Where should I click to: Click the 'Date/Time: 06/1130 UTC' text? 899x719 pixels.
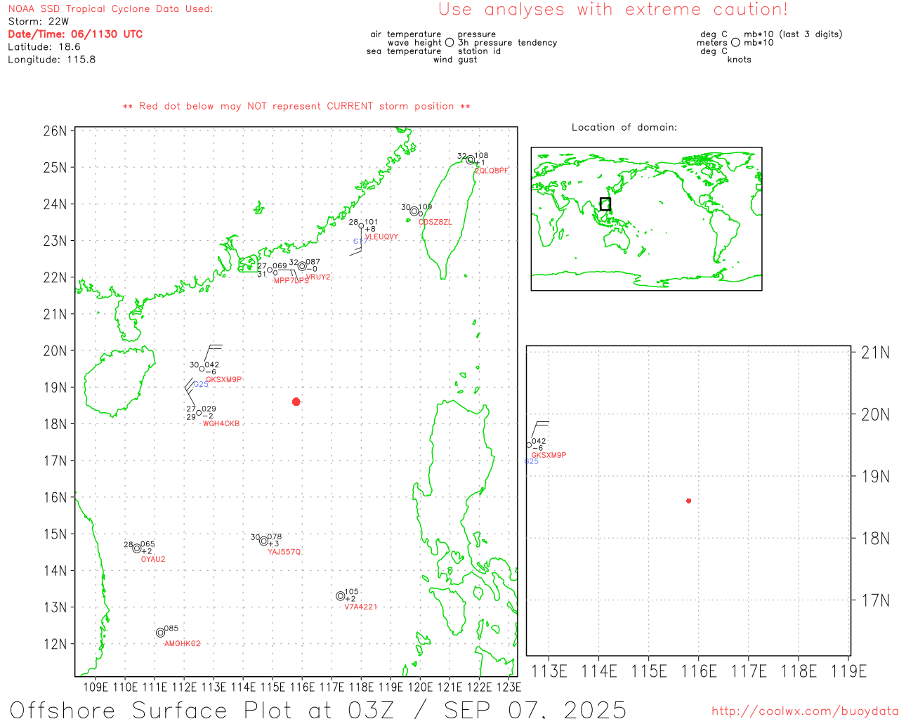[x=75, y=34]
